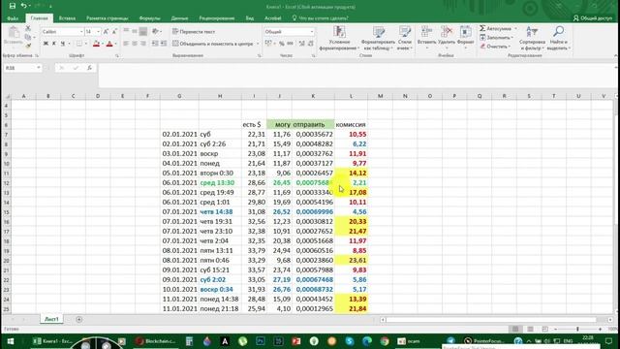This screenshot has width=620, height=349.
Task: Click the Paste clipboard icon
Action: click(x=14, y=32)
